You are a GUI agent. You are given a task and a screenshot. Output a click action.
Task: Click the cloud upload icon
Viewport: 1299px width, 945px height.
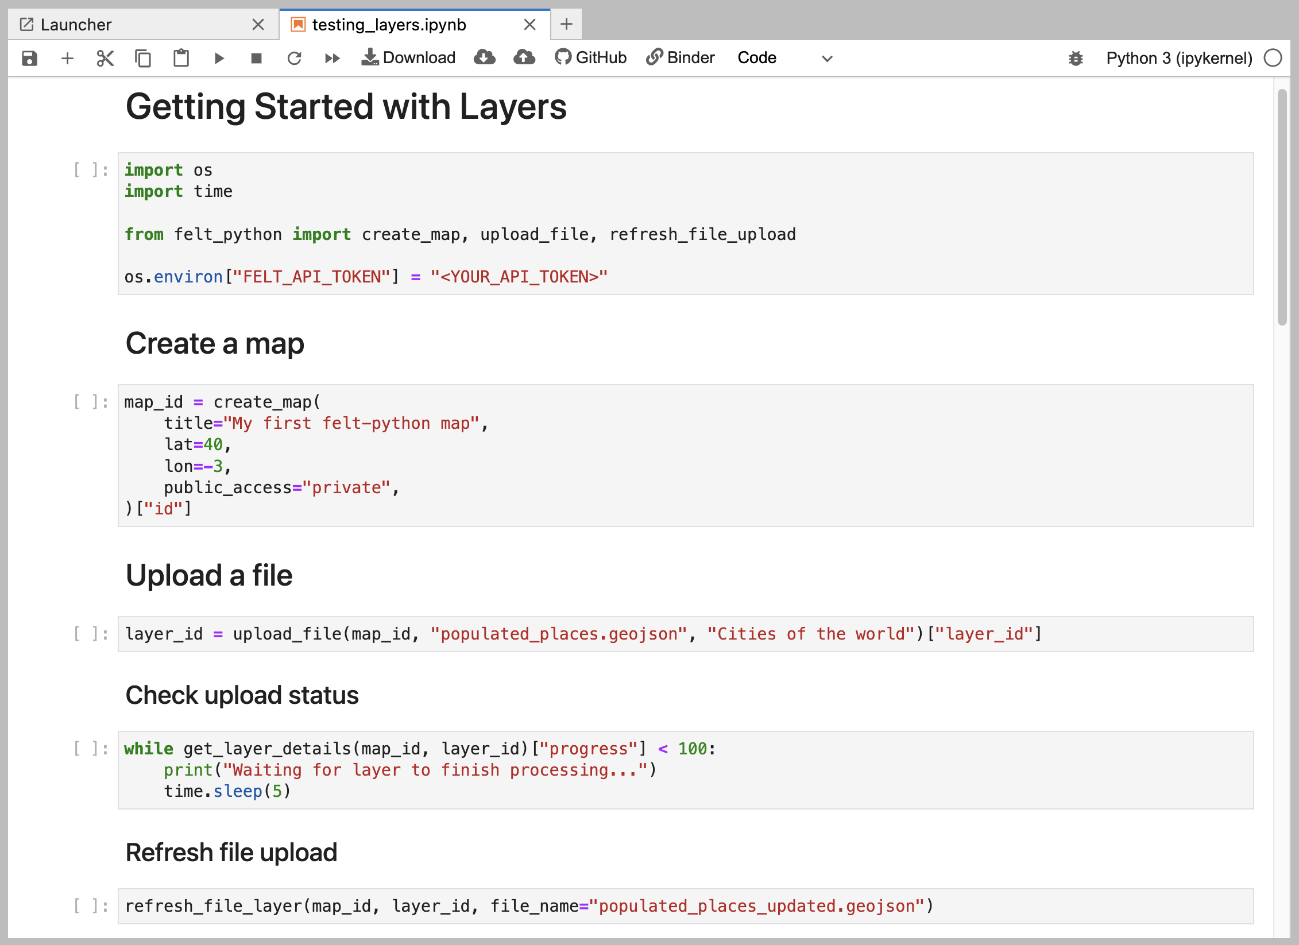point(524,57)
